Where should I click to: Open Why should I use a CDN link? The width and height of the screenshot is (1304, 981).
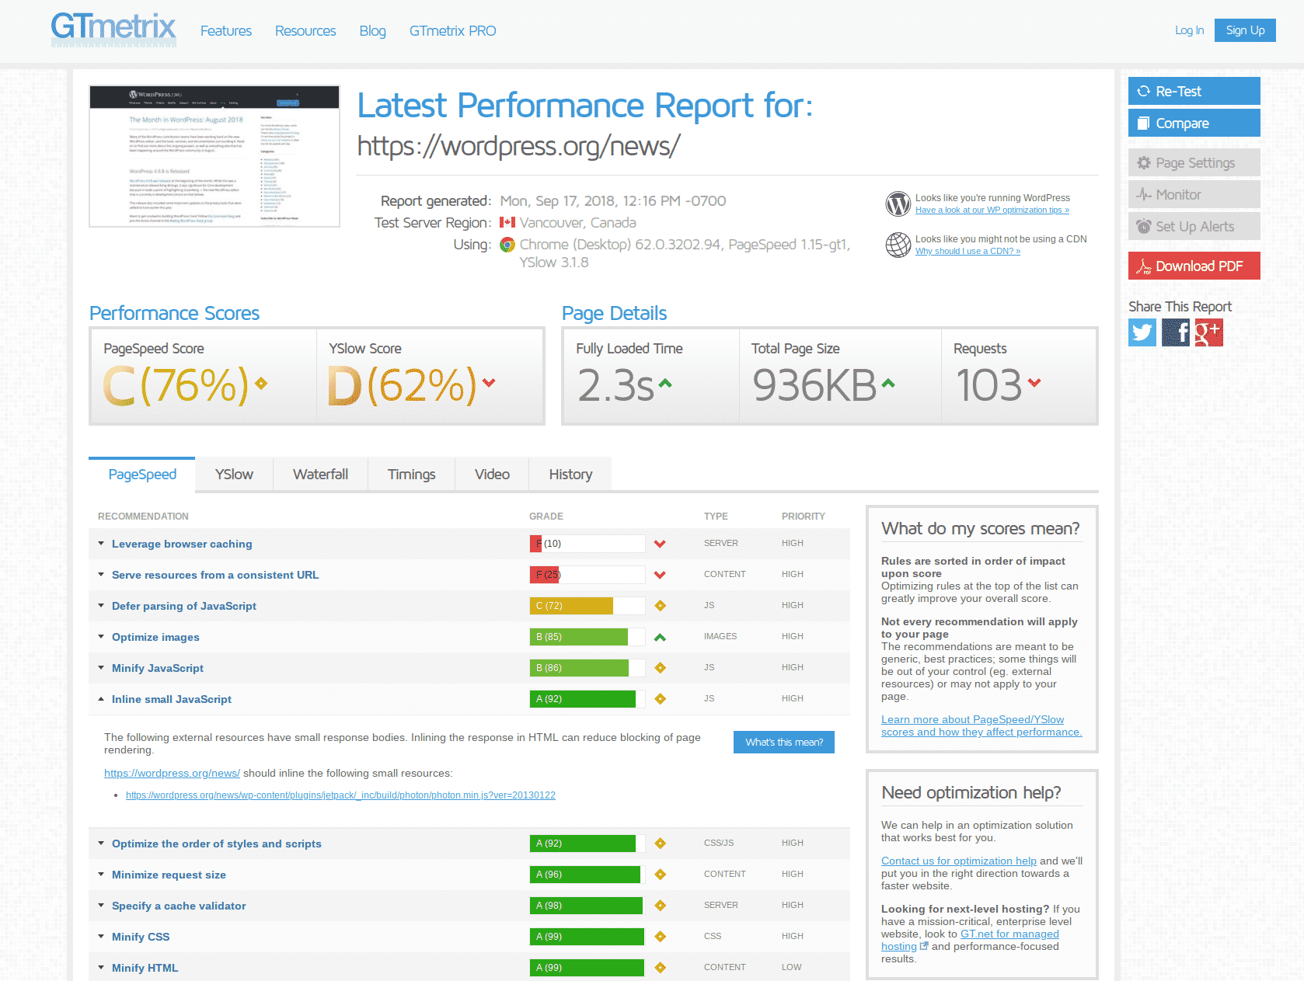pos(968,251)
